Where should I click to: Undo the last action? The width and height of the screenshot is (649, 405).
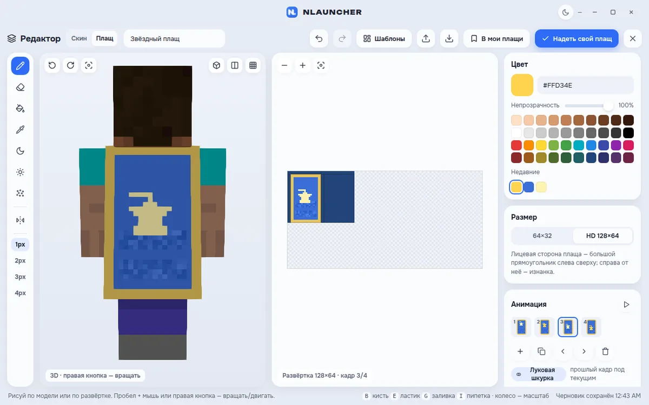tap(319, 38)
